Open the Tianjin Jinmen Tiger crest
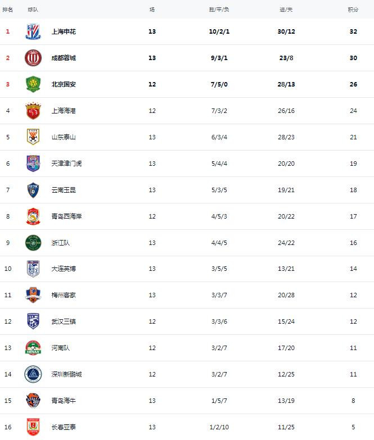 pyautogui.click(x=33, y=164)
